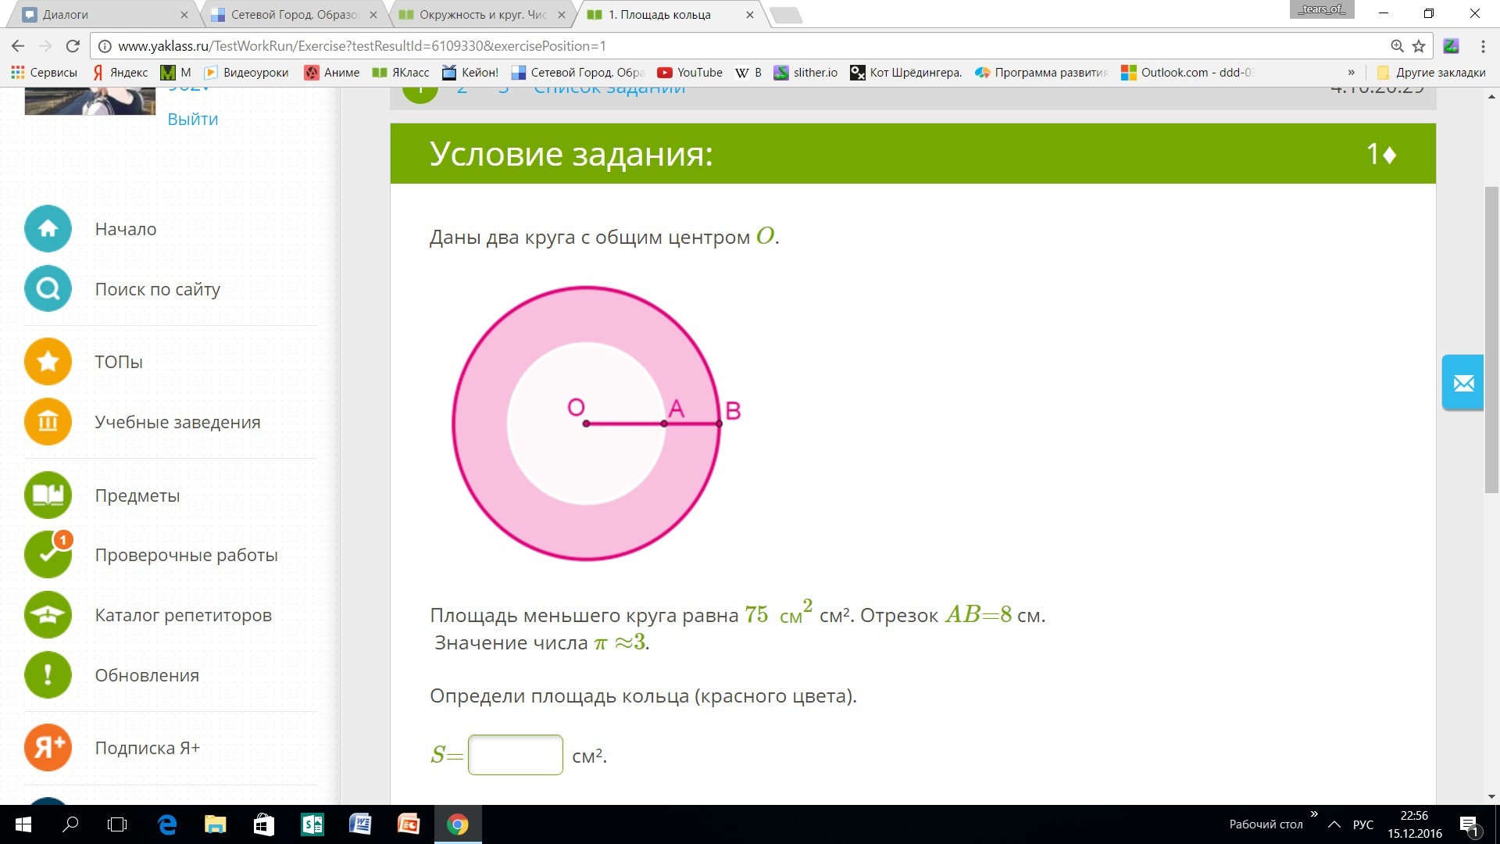Open Поиск по сайту search icon

[48, 289]
